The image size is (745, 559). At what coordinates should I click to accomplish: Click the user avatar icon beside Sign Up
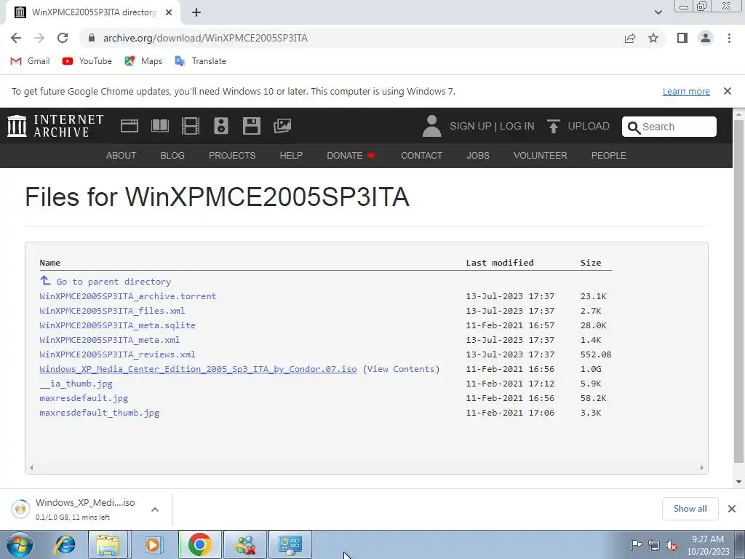pyautogui.click(x=431, y=126)
